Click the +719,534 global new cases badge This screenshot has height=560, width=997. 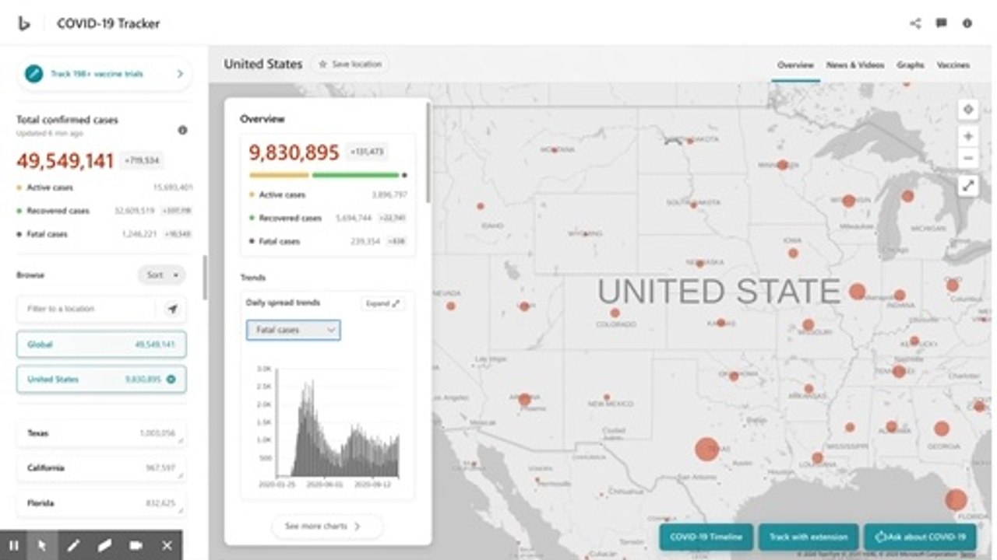[142, 161]
